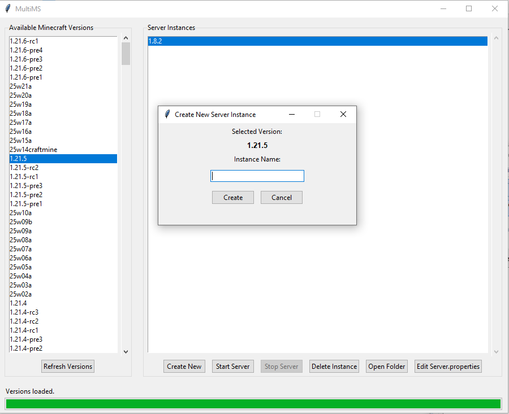The image size is (509, 414).
Task: Minimize the MultiMS main window
Action: pos(443,8)
